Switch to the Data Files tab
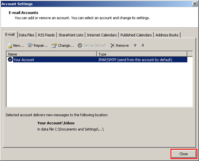Image resolution: width=199 pixels, height=161 pixels. coord(26,35)
